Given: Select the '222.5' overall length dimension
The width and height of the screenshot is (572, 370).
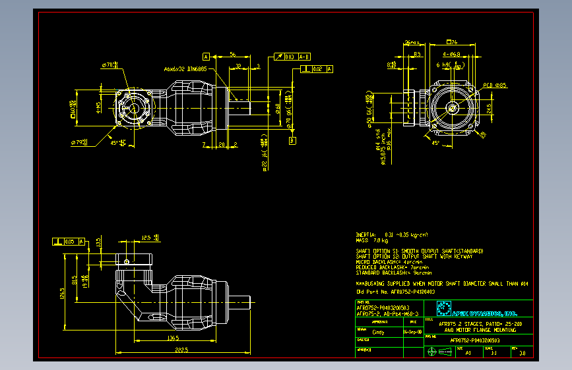Looking at the screenshot, I should [181, 350].
